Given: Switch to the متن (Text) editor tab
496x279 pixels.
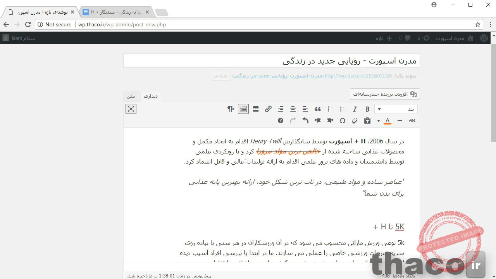Looking at the screenshot, I should pyautogui.click(x=131, y=96).
